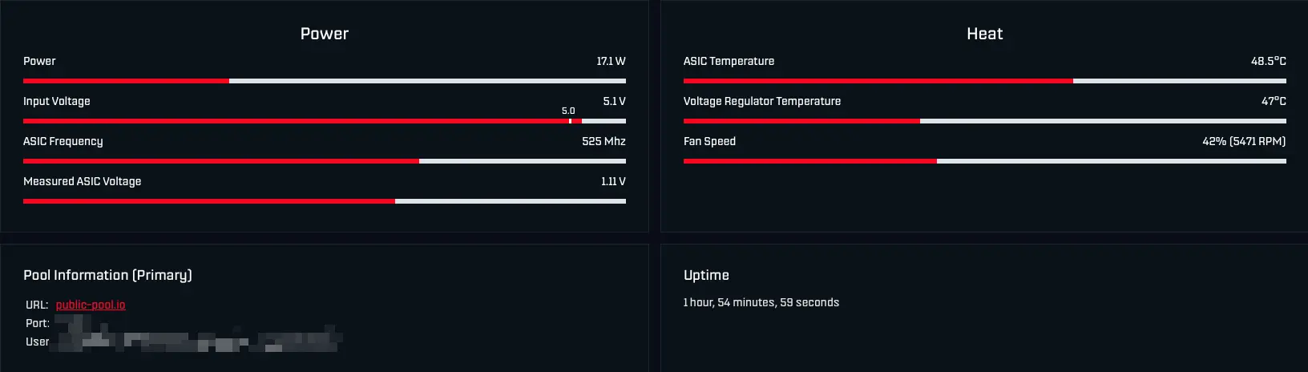Click the Input Voltage progress bar
1308x372 pixels.
pyautogui.click(x=324, y=121)
